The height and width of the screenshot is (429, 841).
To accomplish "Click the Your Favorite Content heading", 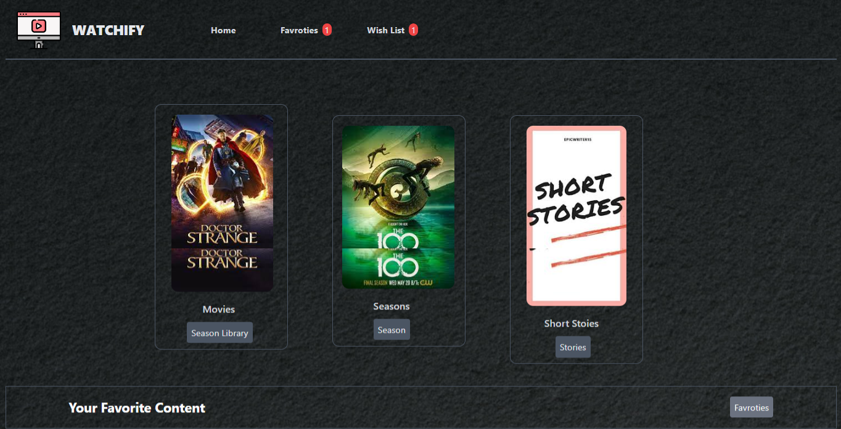I will click(x=137, y=408).
